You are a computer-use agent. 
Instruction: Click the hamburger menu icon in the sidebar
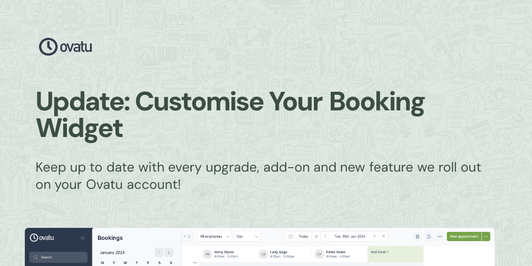pos(82,238)
